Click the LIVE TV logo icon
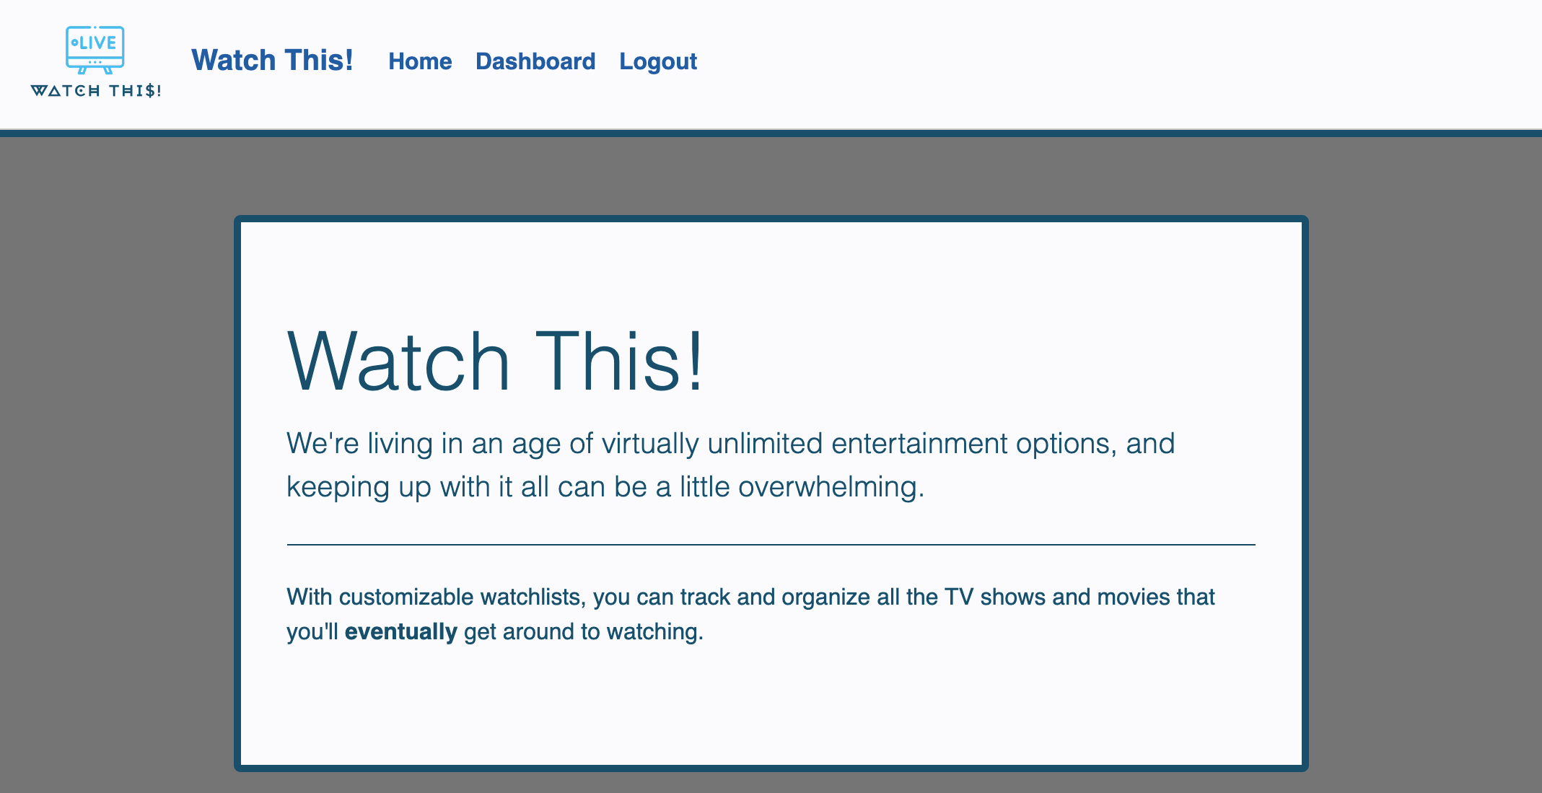This screenshot has height=793, width=1542. [x=95, y=50]
